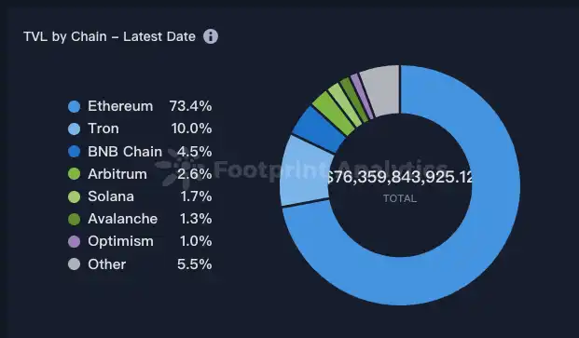Click the green Arbitrum donut slice
Screen dimensions: 579x338
(332, 113)
